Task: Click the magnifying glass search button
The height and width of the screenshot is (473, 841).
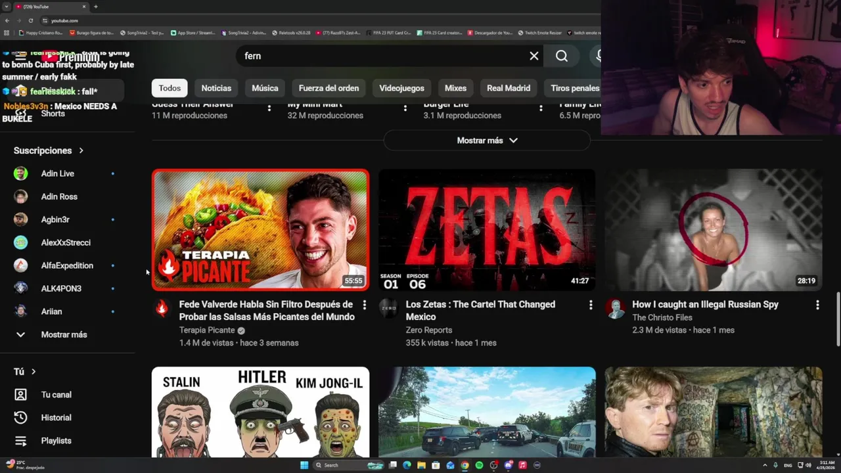Action: click(x=562, y=56)
